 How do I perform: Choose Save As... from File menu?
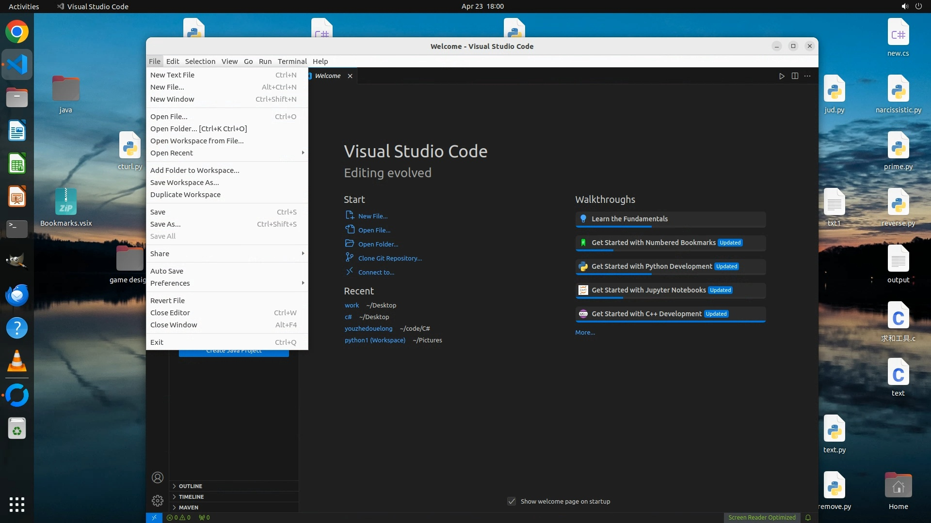[165, 224]
